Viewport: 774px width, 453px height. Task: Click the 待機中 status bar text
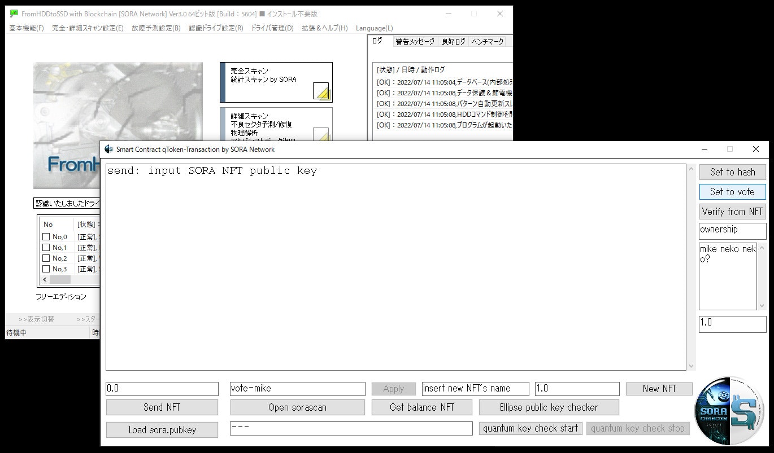(16, 333)
